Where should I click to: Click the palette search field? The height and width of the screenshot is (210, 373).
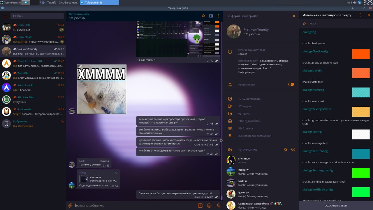click(336, 24)
